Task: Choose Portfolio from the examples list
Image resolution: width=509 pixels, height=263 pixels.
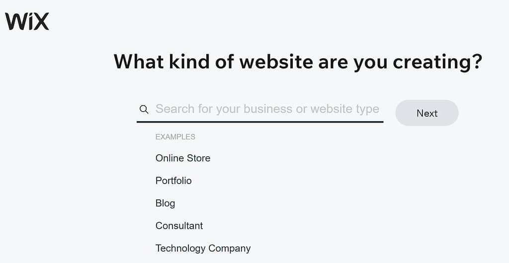Action: click(x=173, y=181)
